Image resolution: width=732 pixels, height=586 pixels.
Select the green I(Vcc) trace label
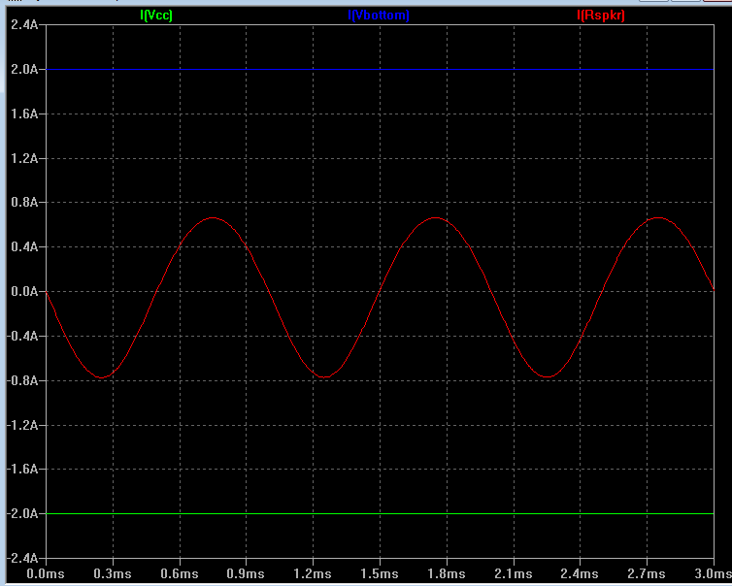click(156, 16)
